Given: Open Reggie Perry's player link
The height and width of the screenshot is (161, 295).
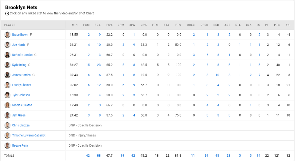Looking at the screenshot, I should 20,145.
